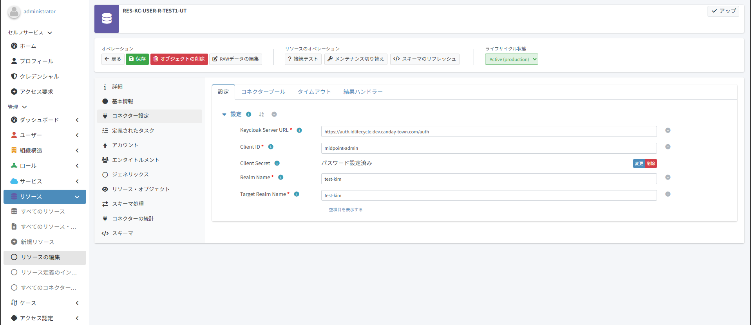Click the green 保存 button
Screen dimensions: 751x325
tap(137, 59)
